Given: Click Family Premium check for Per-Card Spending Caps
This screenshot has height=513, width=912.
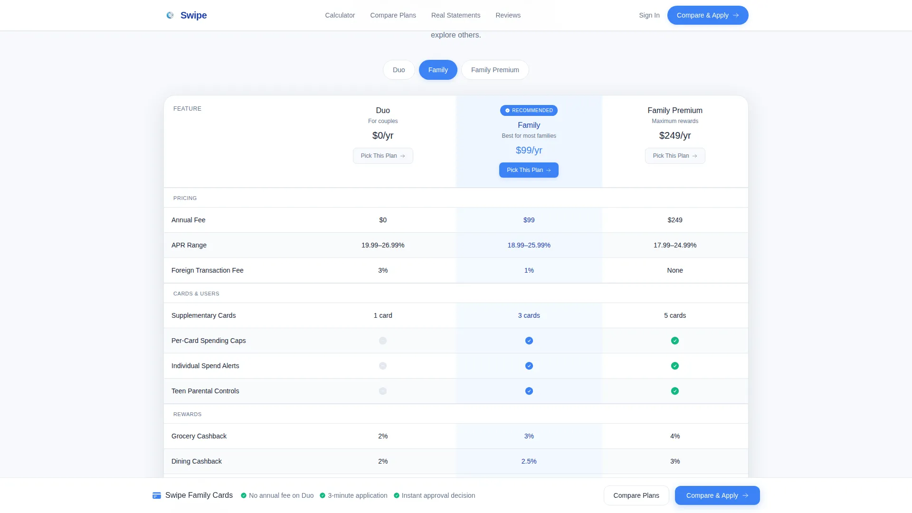Looking at the screenshot, I should click(675, 341).
